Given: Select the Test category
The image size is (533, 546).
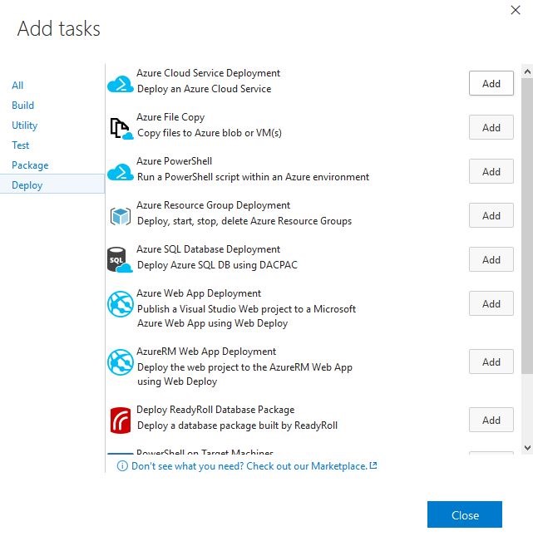Looking at the screenshot, I should [x=21, y=145].
